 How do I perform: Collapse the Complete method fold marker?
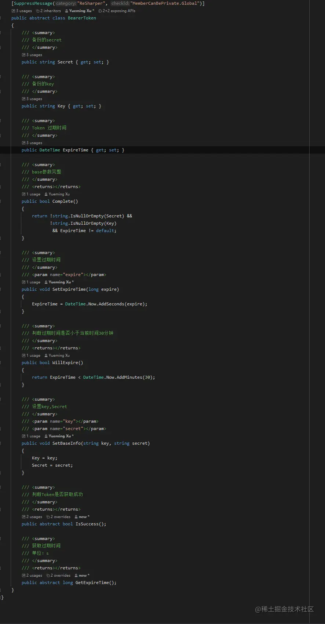coord(1,201)
